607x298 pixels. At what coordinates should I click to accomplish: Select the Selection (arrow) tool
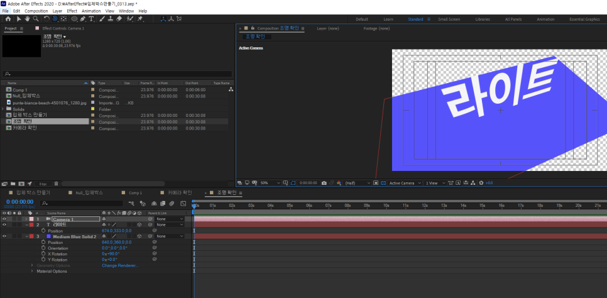click(19, 19)
